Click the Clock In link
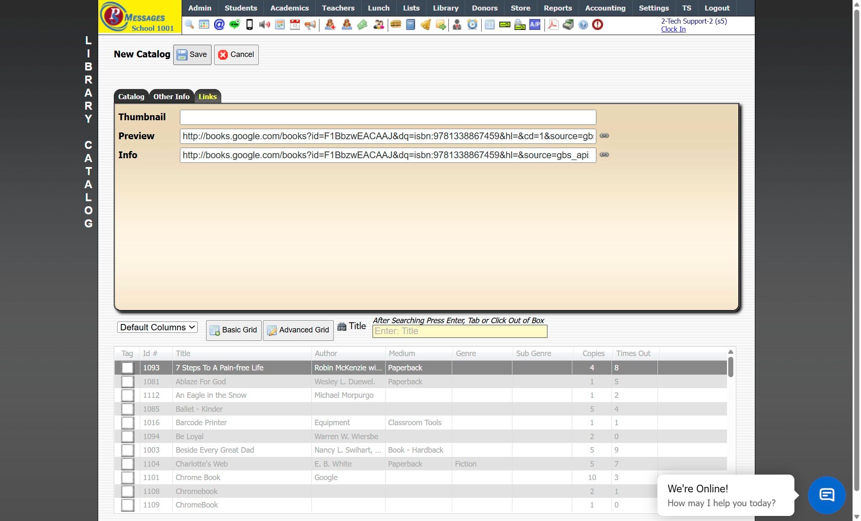 pos(673,29)
